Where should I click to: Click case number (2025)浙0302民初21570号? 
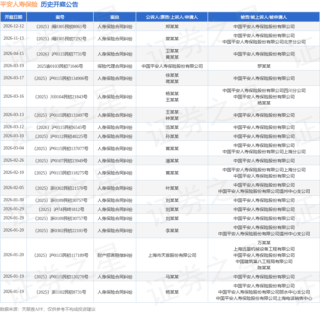click(62, 188)
